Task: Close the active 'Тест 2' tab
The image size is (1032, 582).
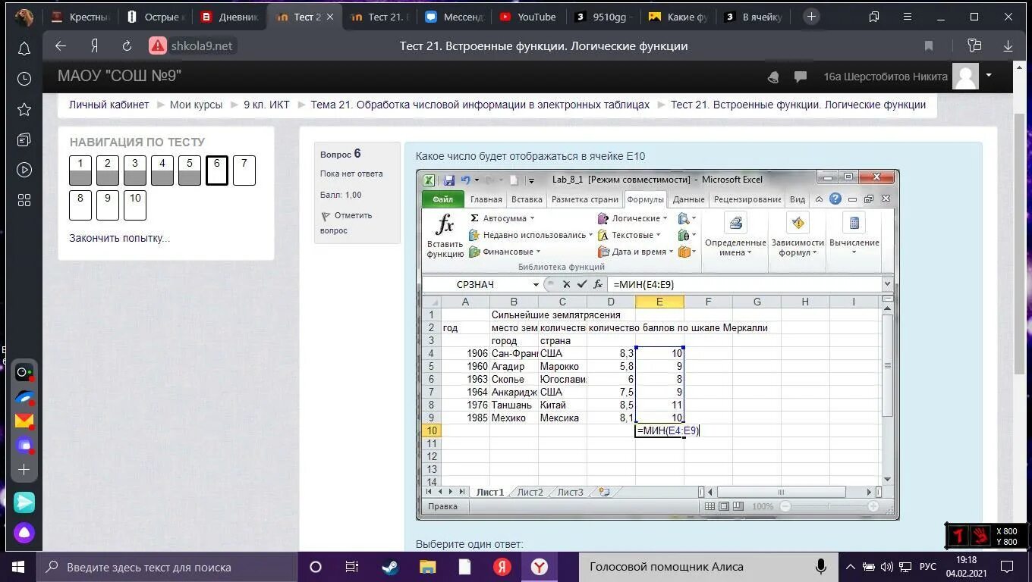Action: pos(330,17)
